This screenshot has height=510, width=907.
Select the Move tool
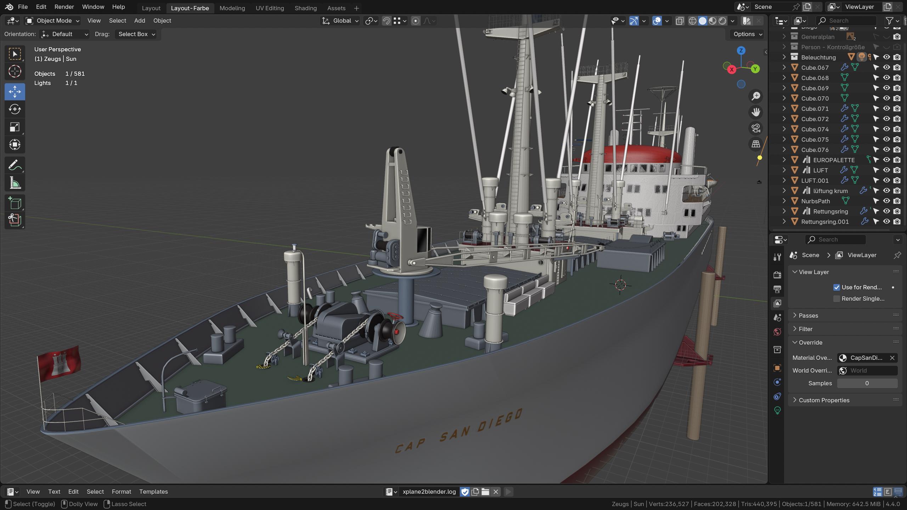(x=15, y=92)
